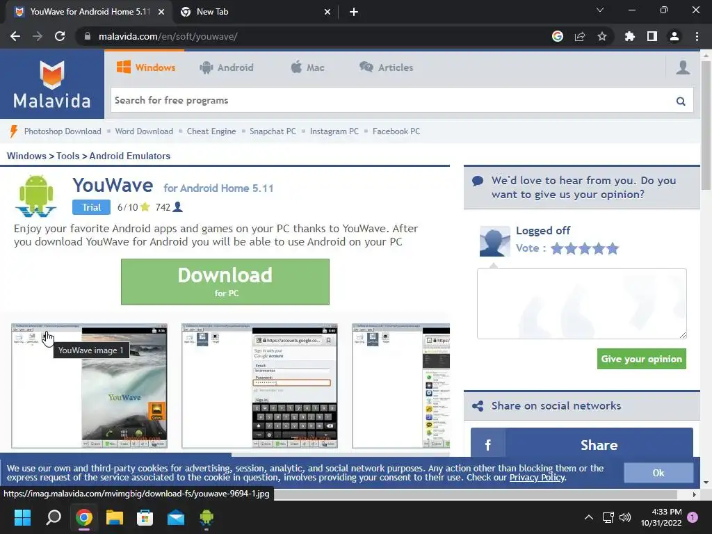The height and width of the screenshot is (534, 712).
Task: Open the Chrome tab search dropdown
Action: click(x=600, y=10)
